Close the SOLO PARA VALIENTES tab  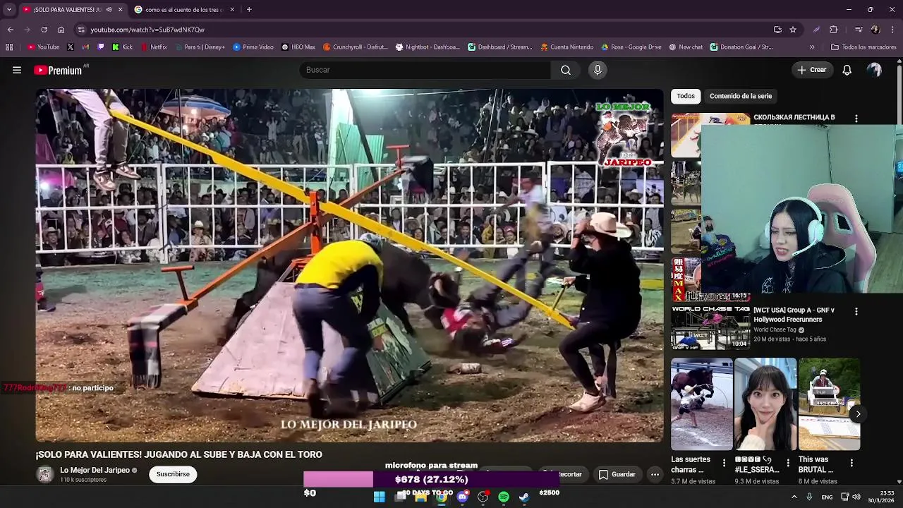pos(120,10)
